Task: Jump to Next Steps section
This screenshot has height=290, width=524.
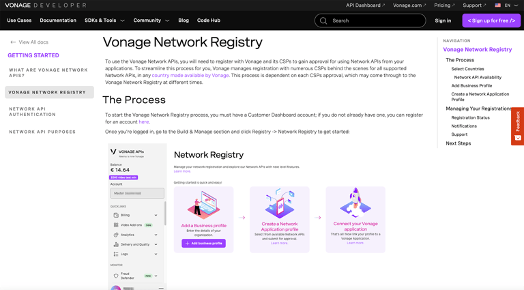Action: 458,143
